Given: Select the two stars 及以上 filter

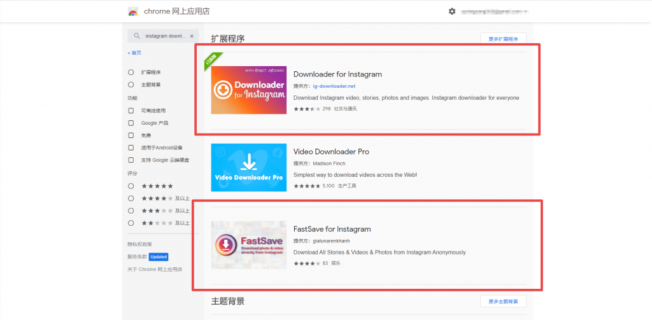Looking at the screenshot, I should (131, 223).
